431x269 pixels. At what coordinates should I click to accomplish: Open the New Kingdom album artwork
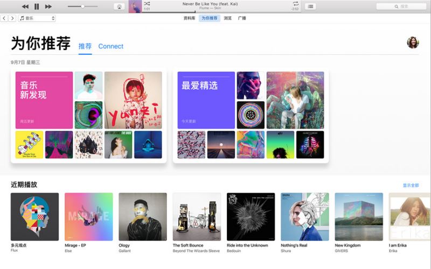point(359,217)
